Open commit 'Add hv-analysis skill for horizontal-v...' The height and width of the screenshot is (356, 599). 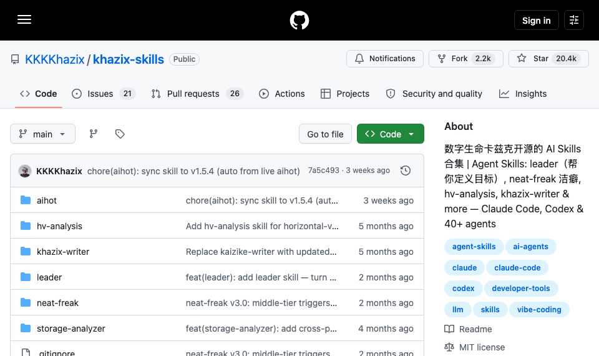point(262,226)
